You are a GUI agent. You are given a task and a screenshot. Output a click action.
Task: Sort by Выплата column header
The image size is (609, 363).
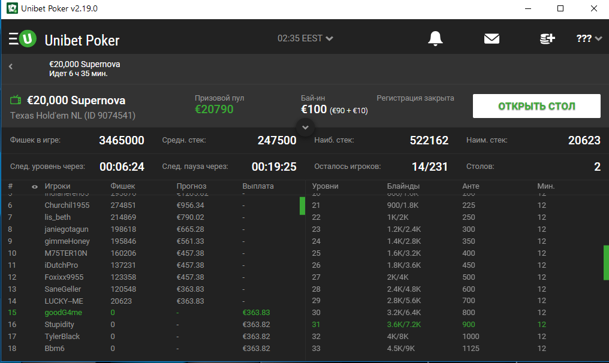point(258,186)
